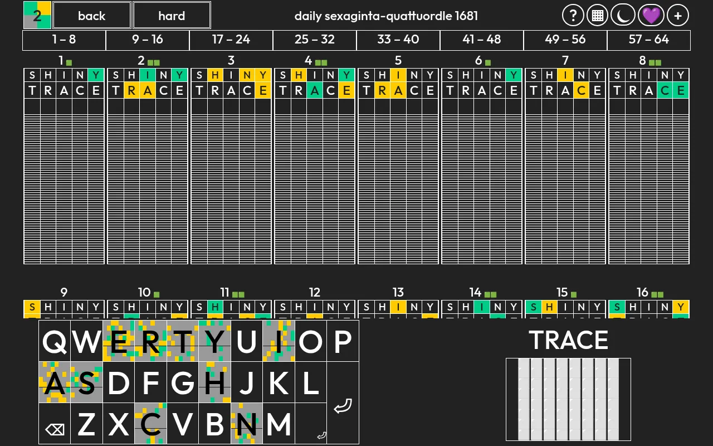Tap the D key on keyboard
Screen dimensions: 713x446
119,382
